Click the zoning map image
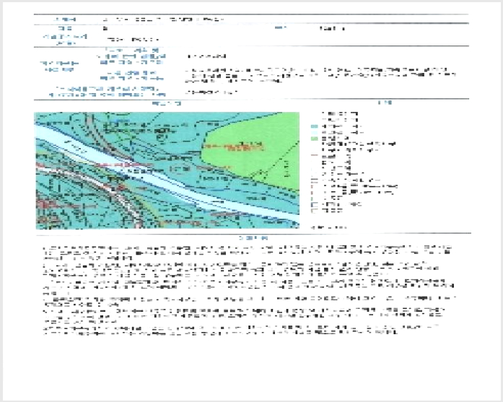The width and height of the screenshot is (503, 402). 167,170
